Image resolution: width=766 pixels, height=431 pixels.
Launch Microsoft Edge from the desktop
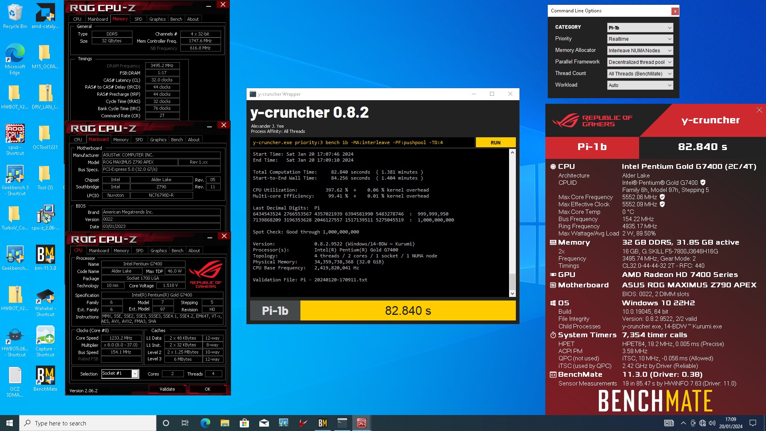coord(15,59)
